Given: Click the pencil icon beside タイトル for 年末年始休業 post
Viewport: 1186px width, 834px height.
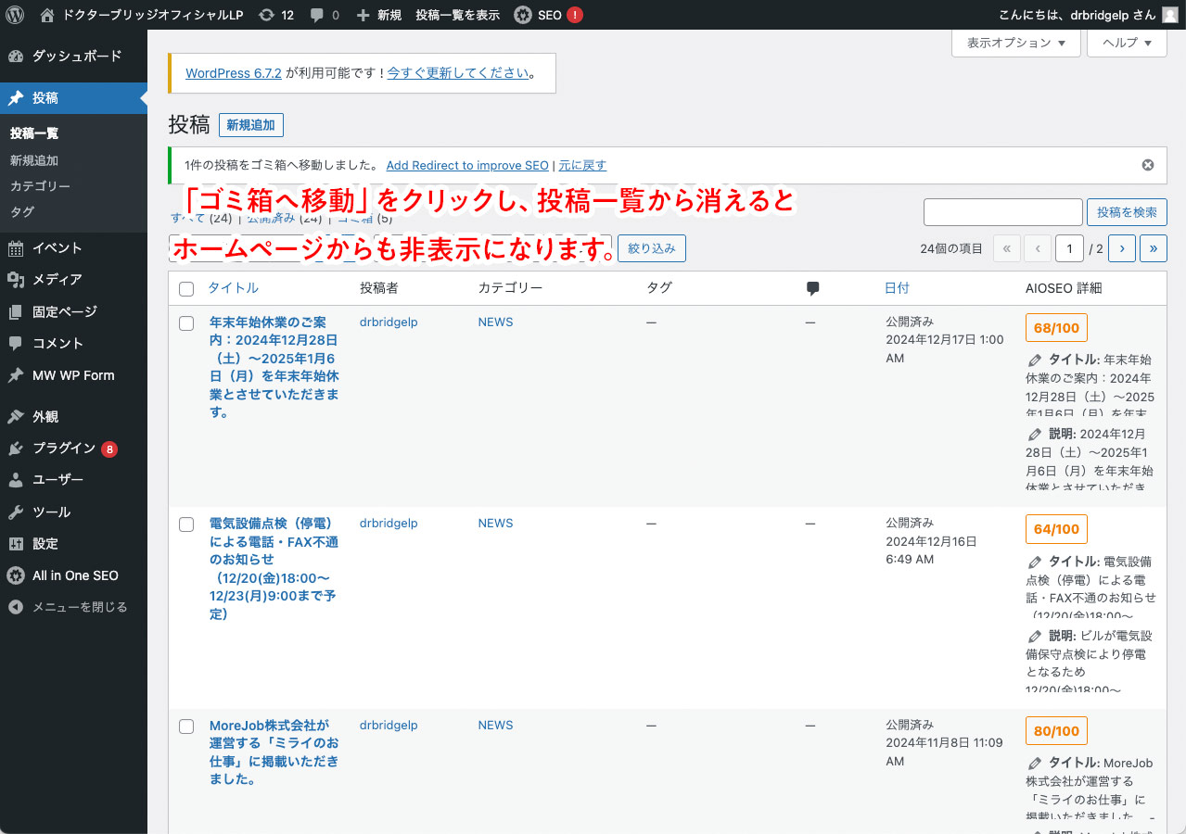Looking at the screenshot, I should coord(1035,360).
